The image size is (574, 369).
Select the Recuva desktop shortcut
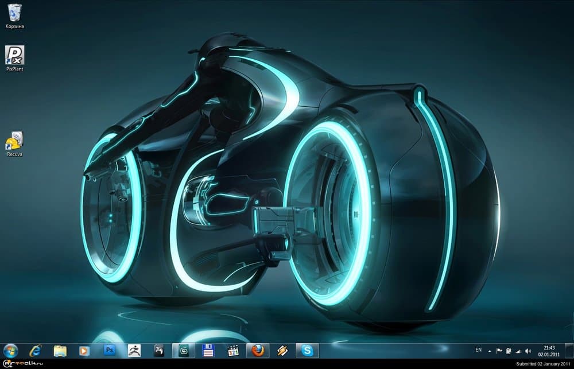[15, 144]
